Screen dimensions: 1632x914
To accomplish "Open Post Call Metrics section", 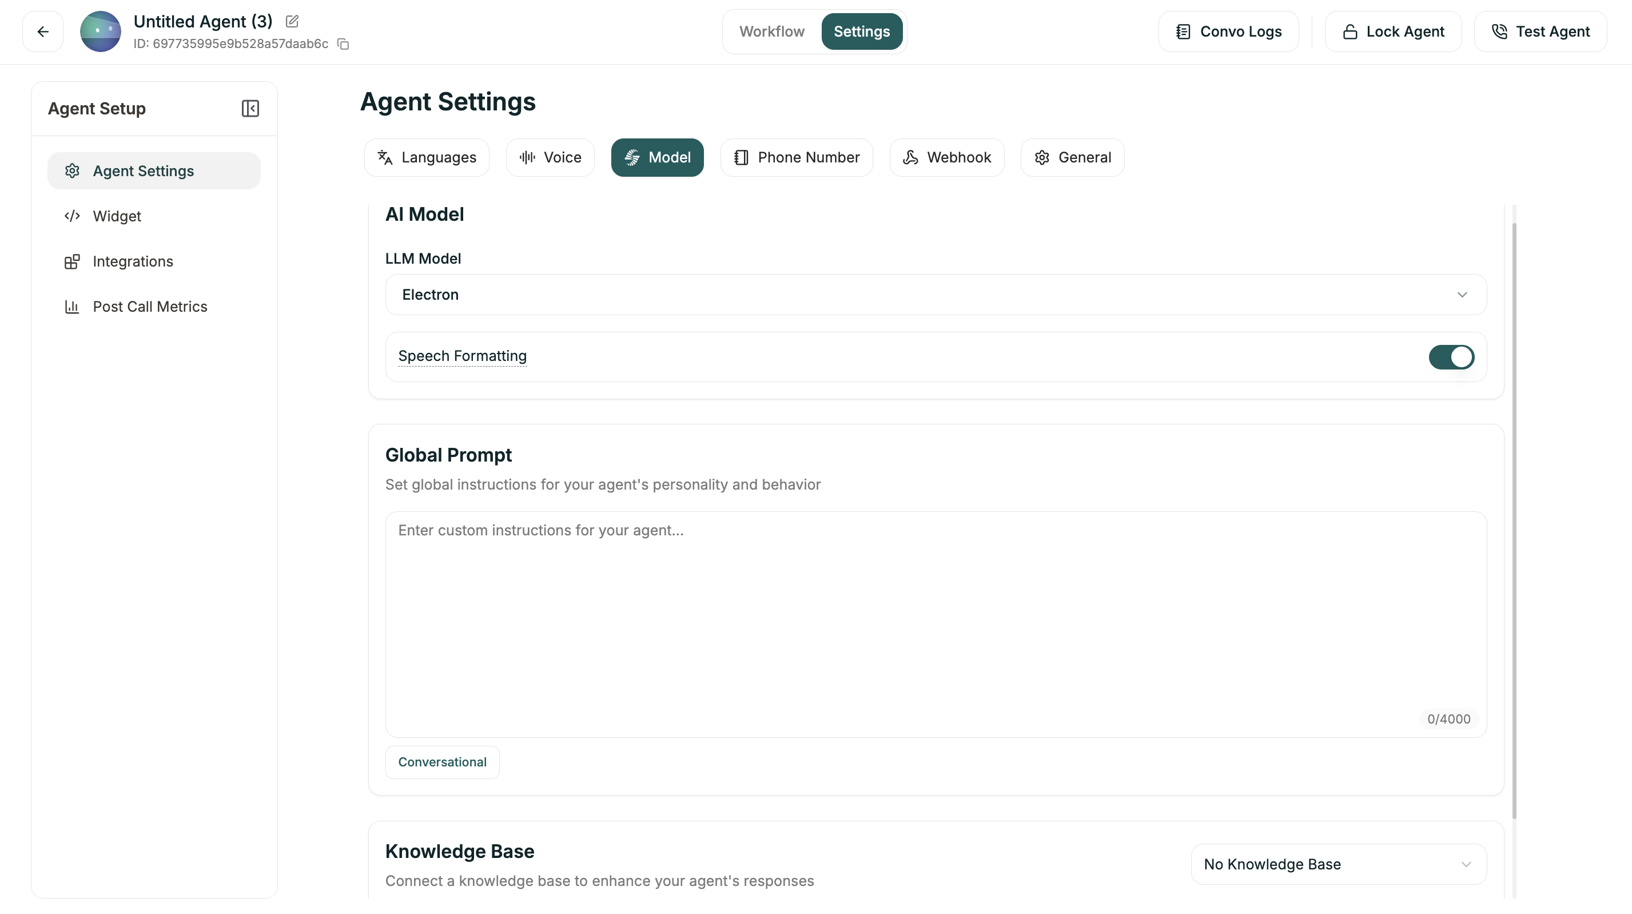I will click(149, 307).
